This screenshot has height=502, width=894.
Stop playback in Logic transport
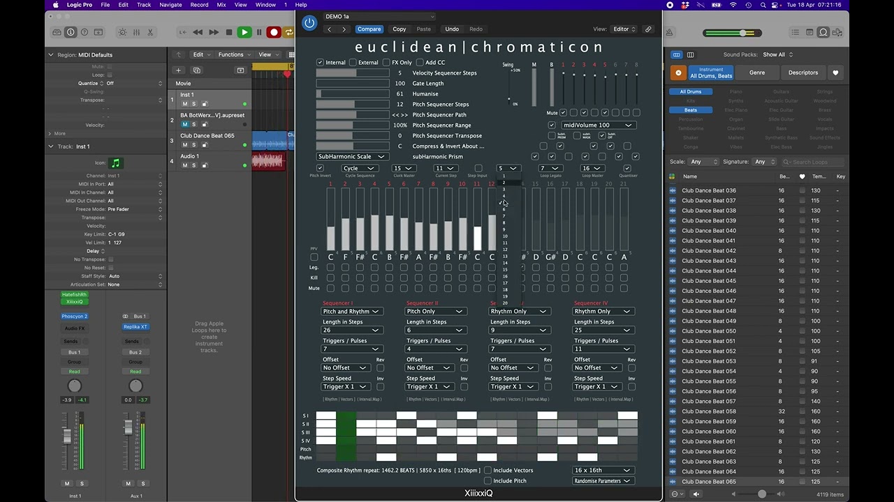[x=228, y=32]
